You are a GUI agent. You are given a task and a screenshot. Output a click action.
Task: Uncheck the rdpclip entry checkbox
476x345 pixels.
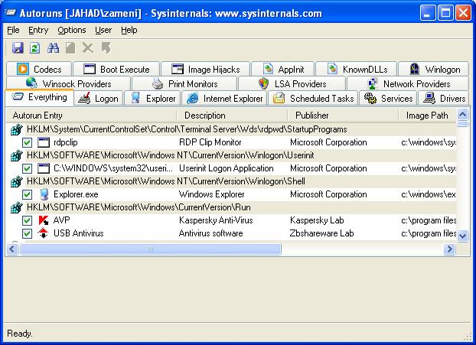(27, 142)
